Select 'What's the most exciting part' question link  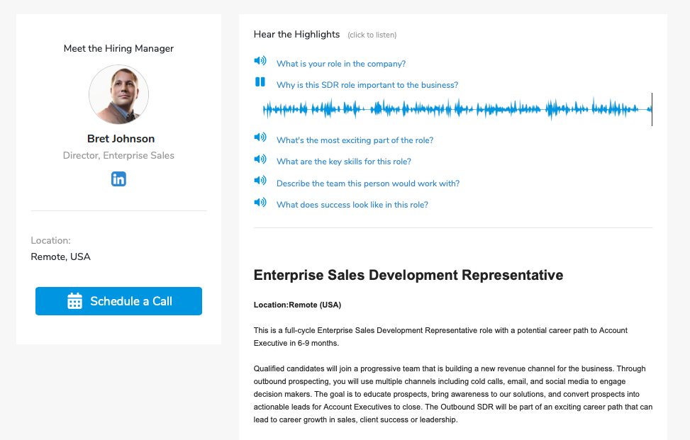355,140
